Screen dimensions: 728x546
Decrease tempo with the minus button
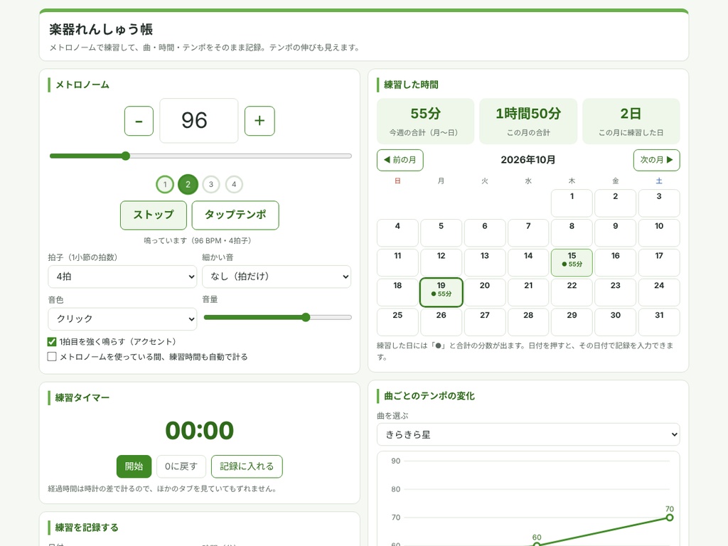coord(139,121)
